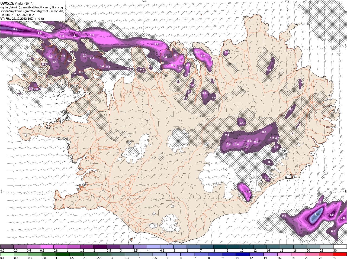Select the deep navy blue swatch between 10 and 12

point(243,254)
